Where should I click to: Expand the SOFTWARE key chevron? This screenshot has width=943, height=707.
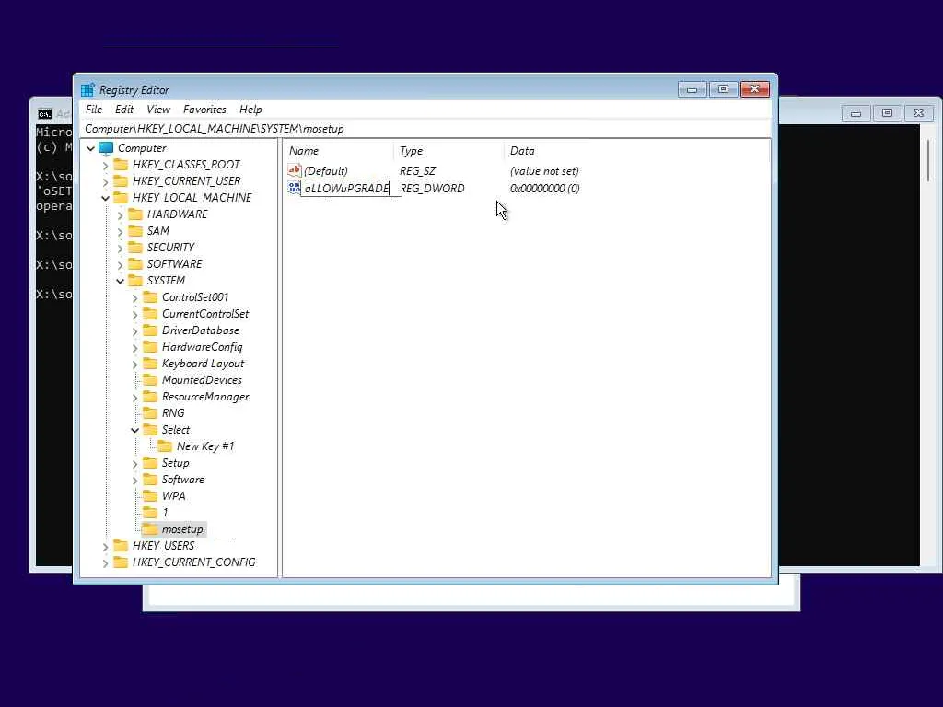pos(121,264)
